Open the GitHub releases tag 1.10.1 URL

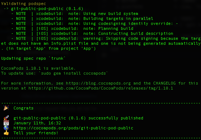[101, 88]
